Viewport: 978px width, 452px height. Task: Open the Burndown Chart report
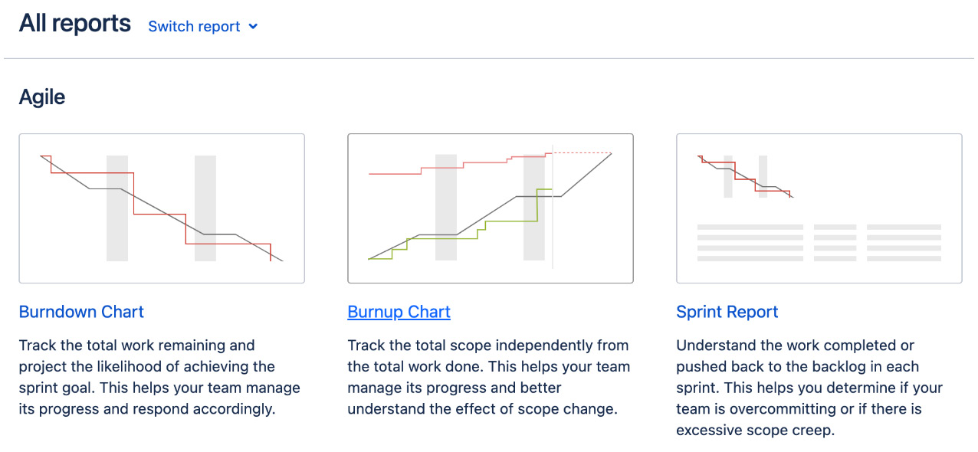[80, 312]
